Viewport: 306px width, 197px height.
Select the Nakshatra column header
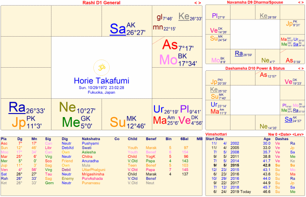click(91, 139)
